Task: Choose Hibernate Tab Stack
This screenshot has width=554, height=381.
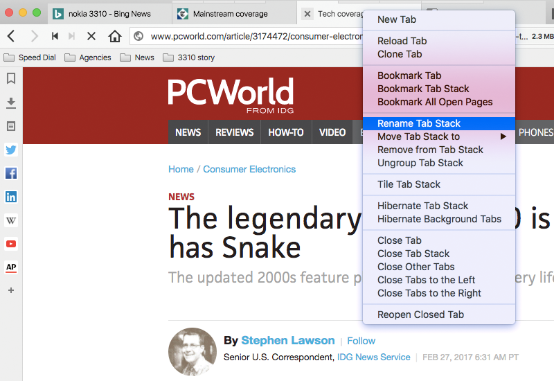Action: [439, 206]
